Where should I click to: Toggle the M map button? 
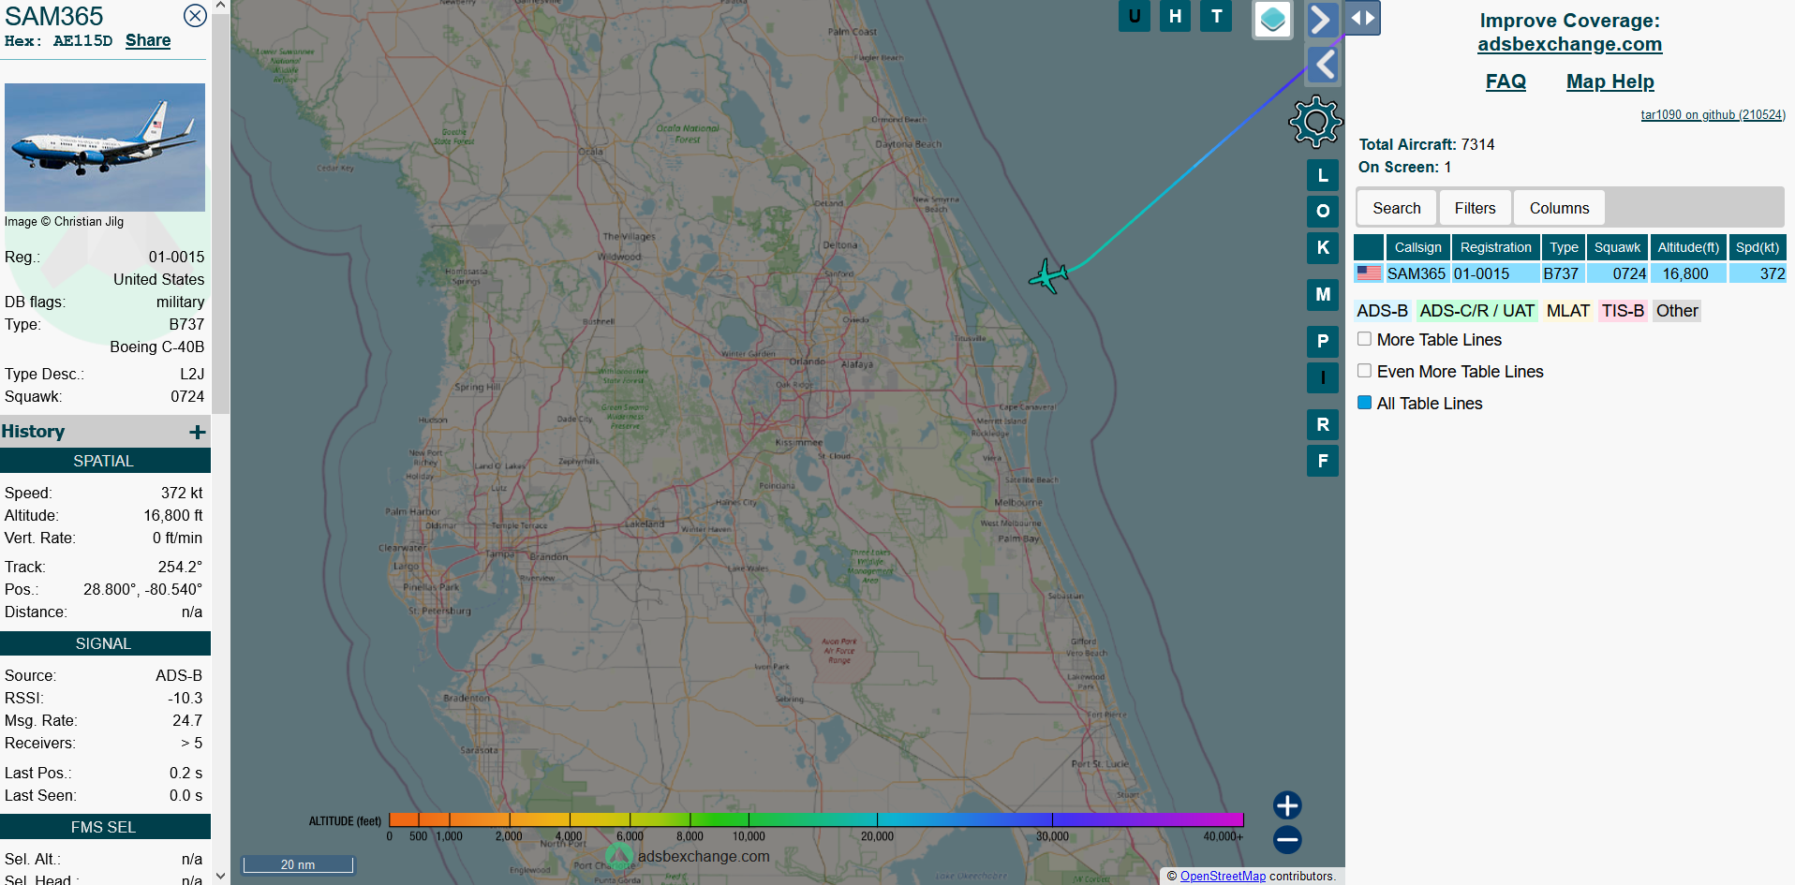pos(1323,294)
